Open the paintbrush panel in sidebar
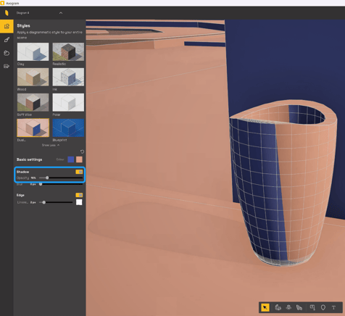Screen dimensions: 345x316 pos(7,40)
